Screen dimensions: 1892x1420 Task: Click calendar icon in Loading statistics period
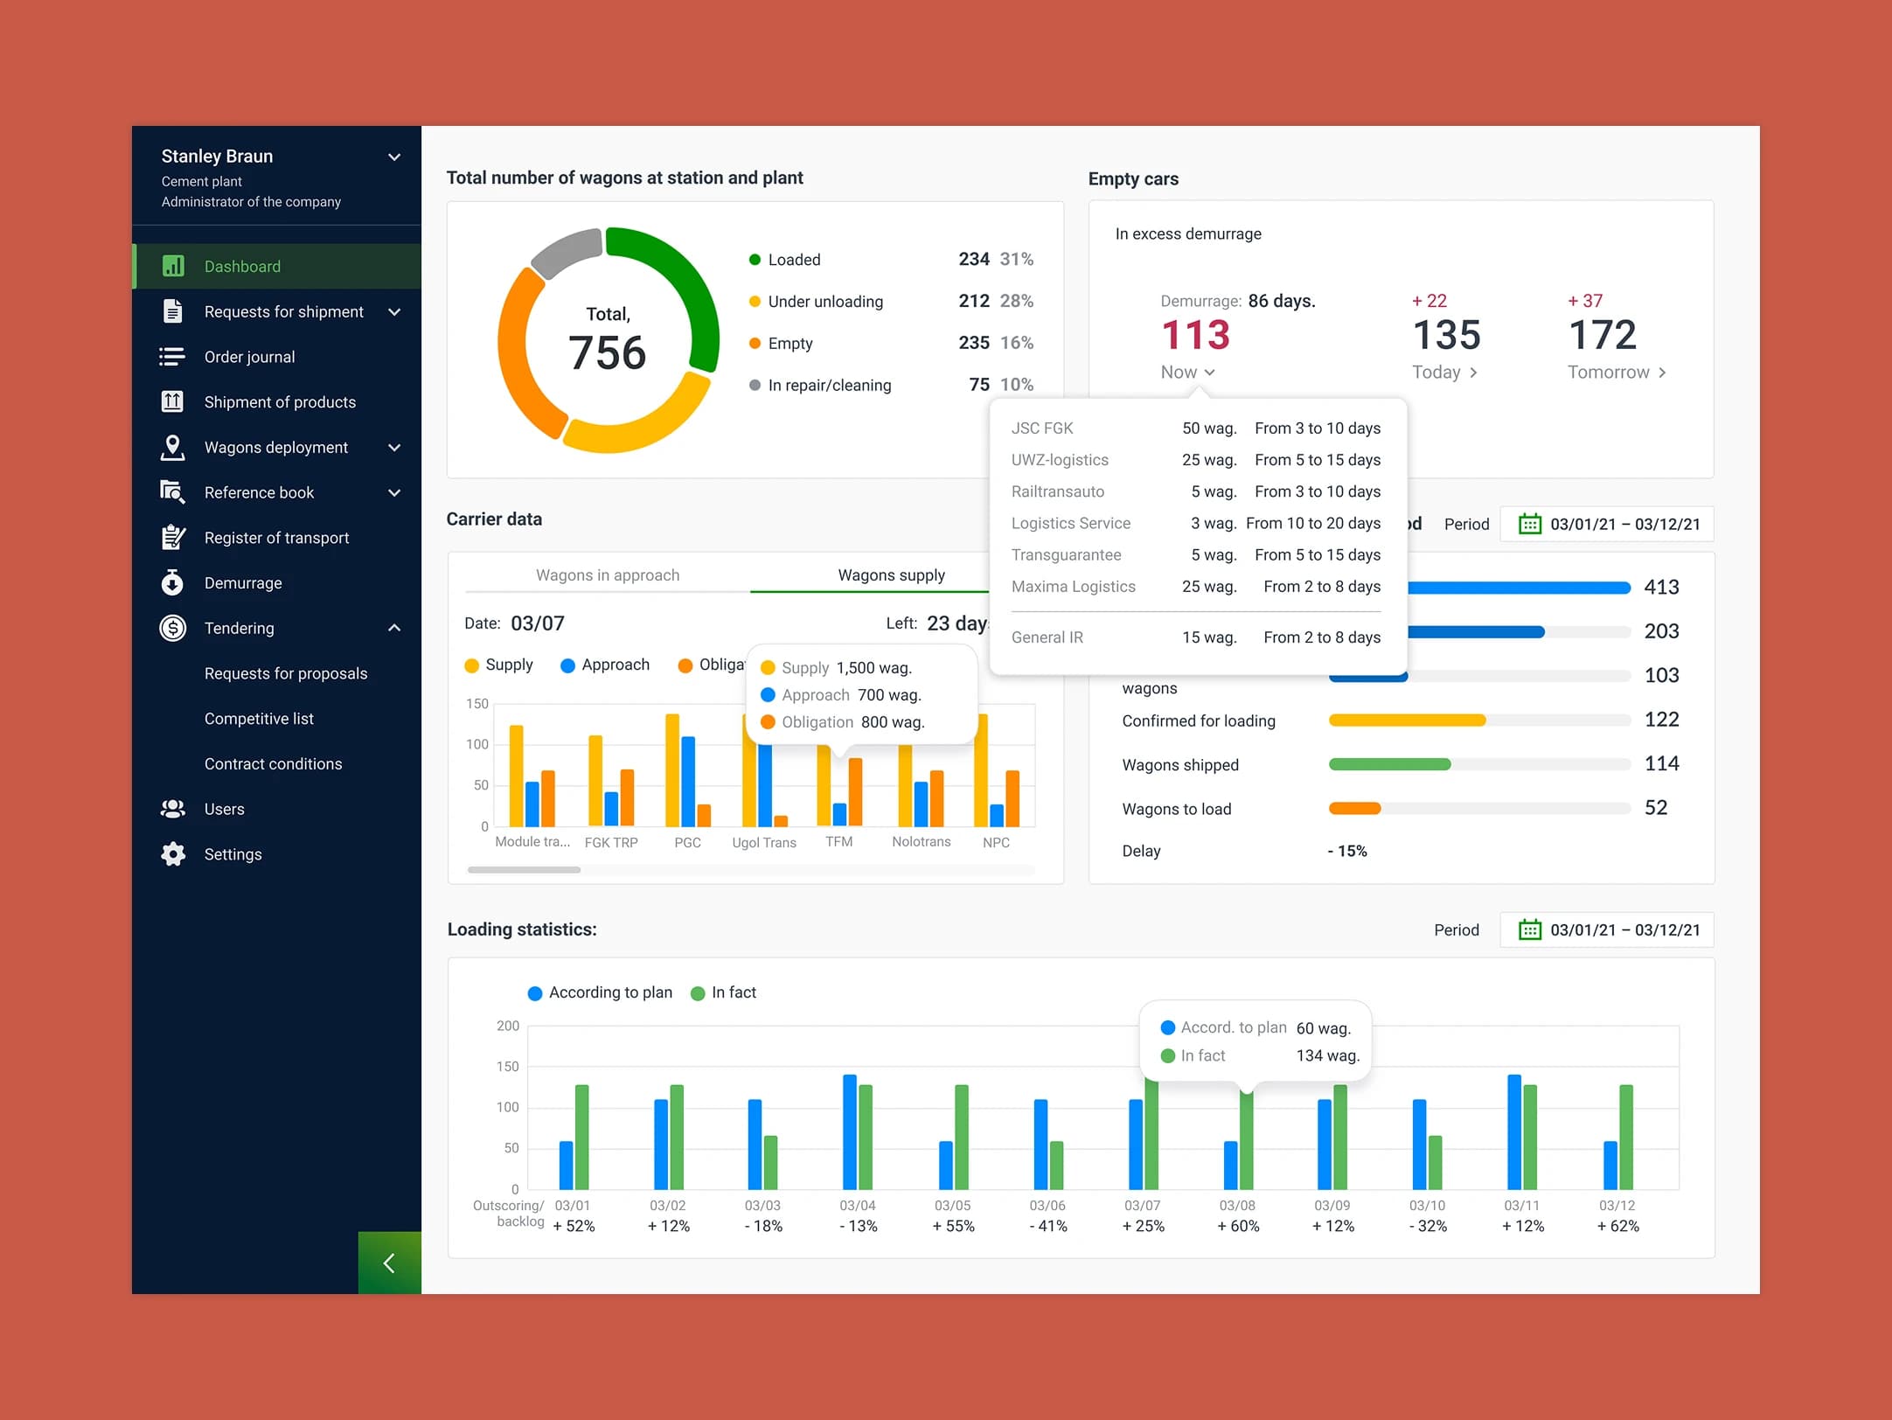[x=1529, y=929]
